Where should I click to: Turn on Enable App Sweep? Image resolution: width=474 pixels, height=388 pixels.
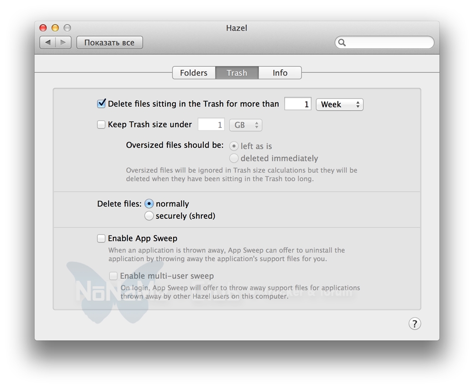(x=101, y=238)
